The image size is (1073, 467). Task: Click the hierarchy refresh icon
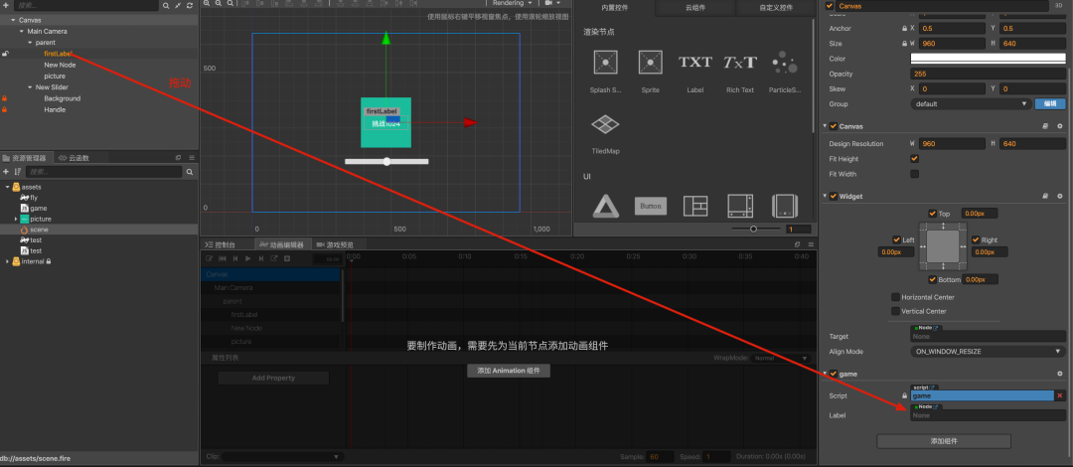coord(190,6)
